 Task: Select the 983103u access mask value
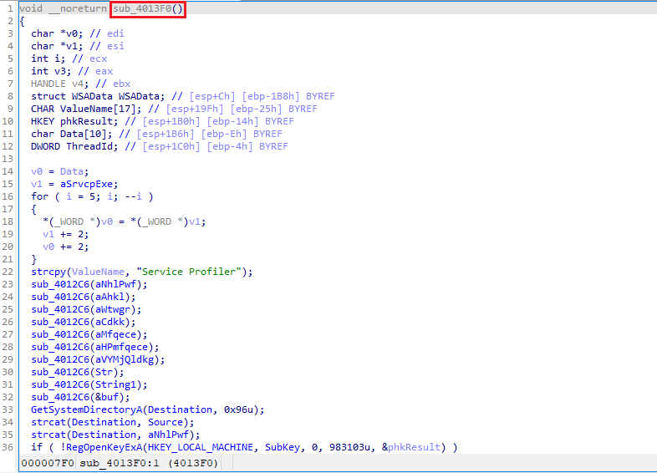tap(349, 447)
